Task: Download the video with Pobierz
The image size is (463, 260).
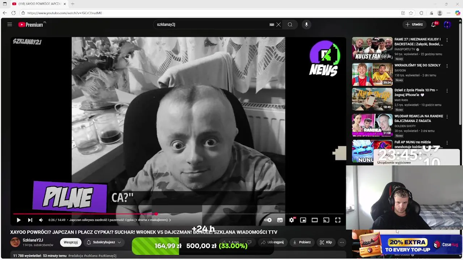Action: pos(301,242)
